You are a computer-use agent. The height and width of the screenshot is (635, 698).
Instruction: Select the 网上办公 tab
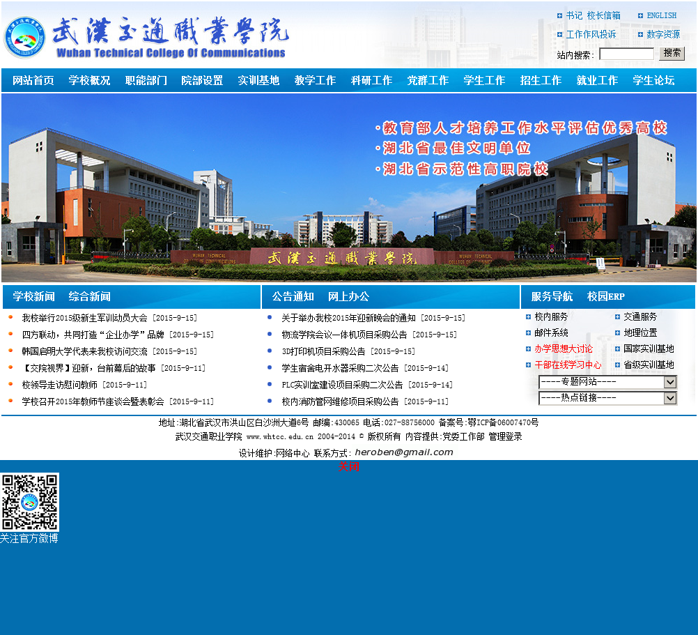pos(348,296)
